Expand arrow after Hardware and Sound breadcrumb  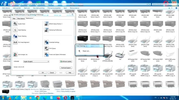37,4
